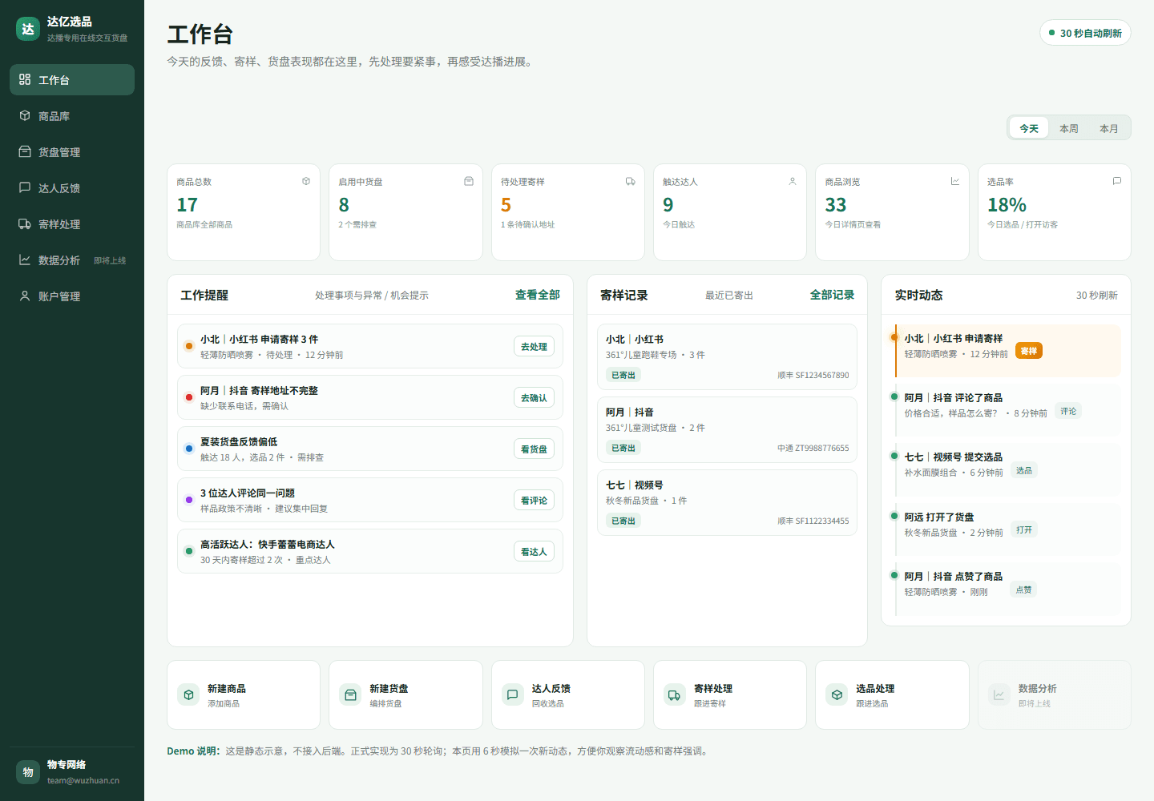
Task: Open 货盘管理 in the sidebar
Action: (x=72, y=152)
